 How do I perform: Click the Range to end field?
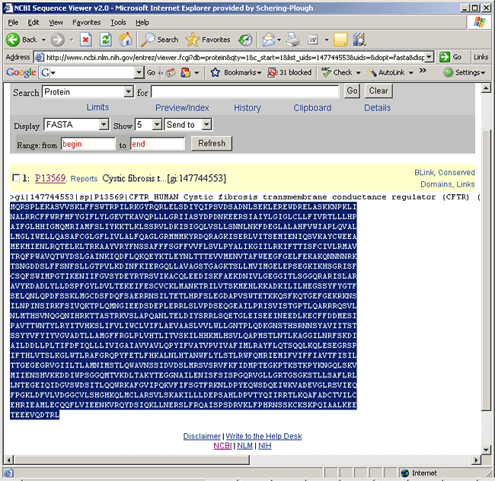158,144
